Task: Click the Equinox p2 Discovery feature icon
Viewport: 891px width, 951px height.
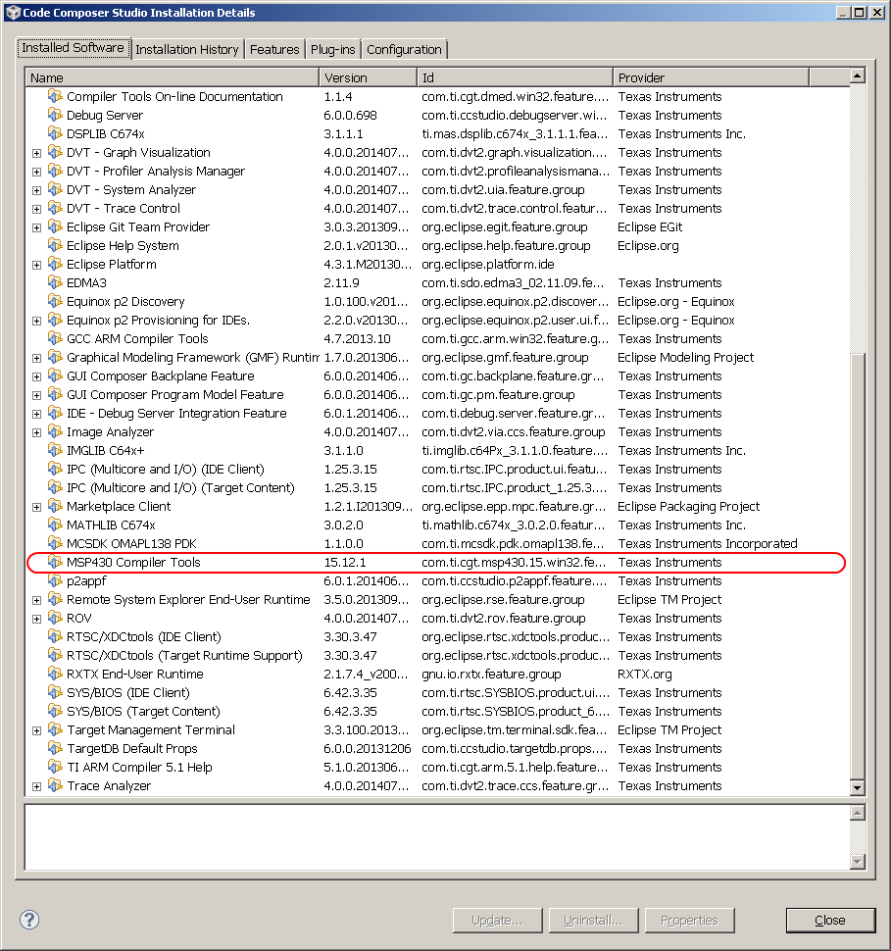Action: tap(55, 301)
